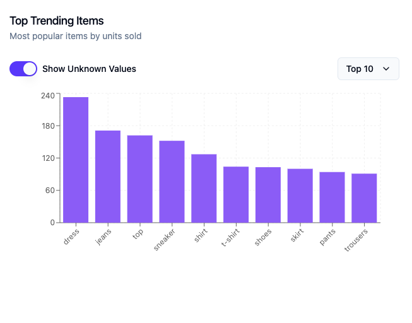The width and height of the screenshot is (412, 323).
Task: Click the dress axis label
Action: [71, 237]
